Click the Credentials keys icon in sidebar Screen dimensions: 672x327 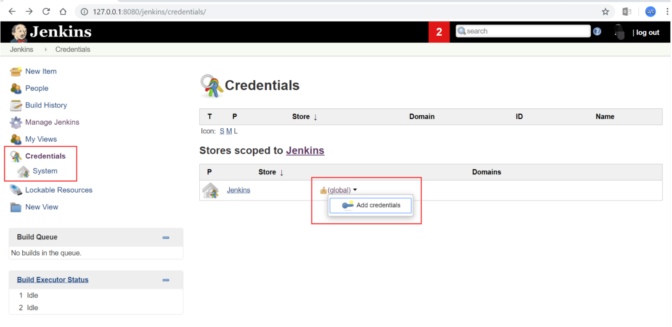[16, 156]
